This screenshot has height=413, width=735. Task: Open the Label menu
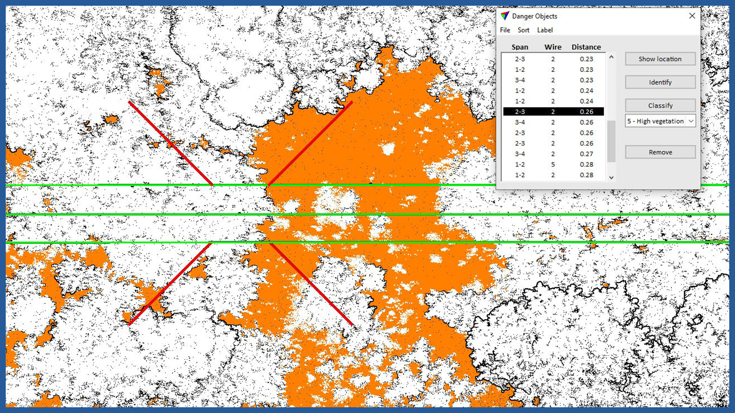pyautogui.click(x=545, y=30)
